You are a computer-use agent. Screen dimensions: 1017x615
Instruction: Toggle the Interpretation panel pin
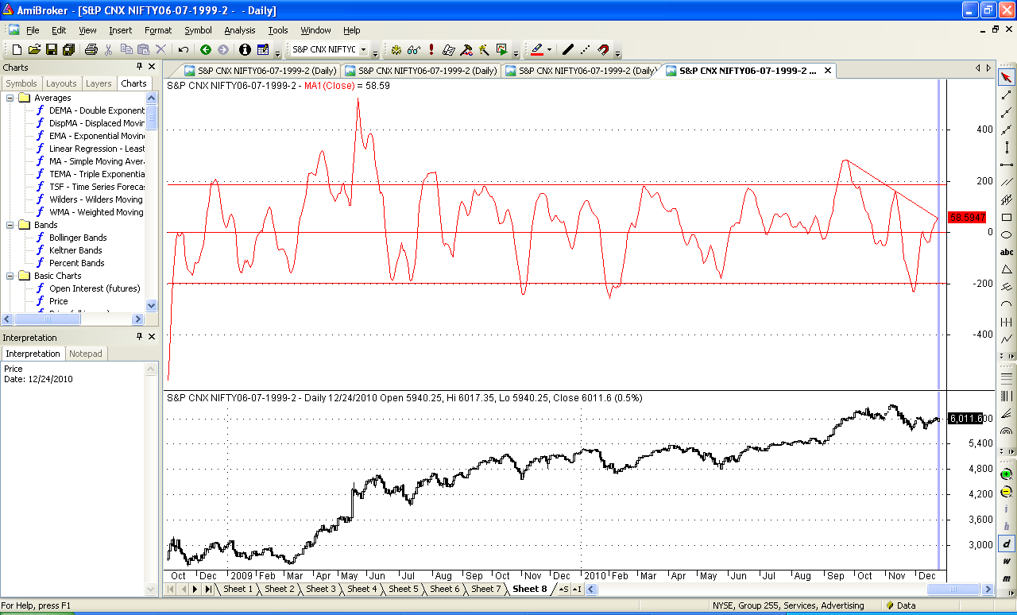(139, 338)
